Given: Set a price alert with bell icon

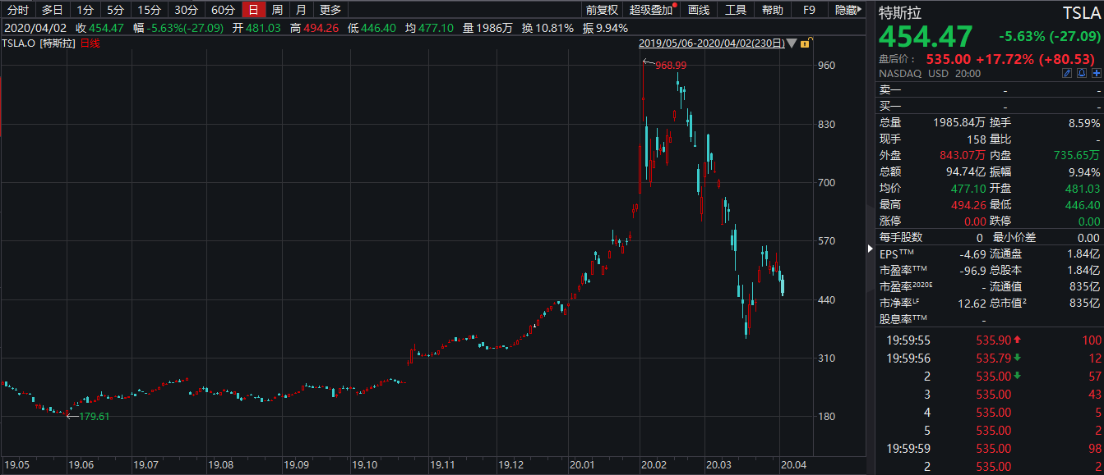Looking at the screenshot, I should 1082,73.
